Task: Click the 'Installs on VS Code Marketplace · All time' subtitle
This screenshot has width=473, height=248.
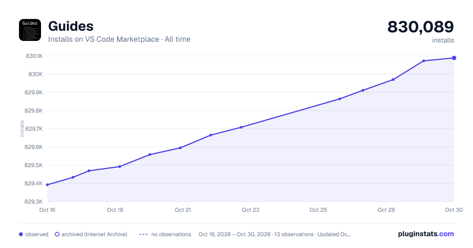Action: pyautogui.click(x=119, y=39)
